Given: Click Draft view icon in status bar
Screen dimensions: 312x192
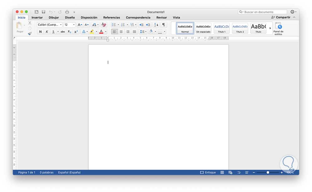Looking at the screenshot, I should click(x=247, y=172).
